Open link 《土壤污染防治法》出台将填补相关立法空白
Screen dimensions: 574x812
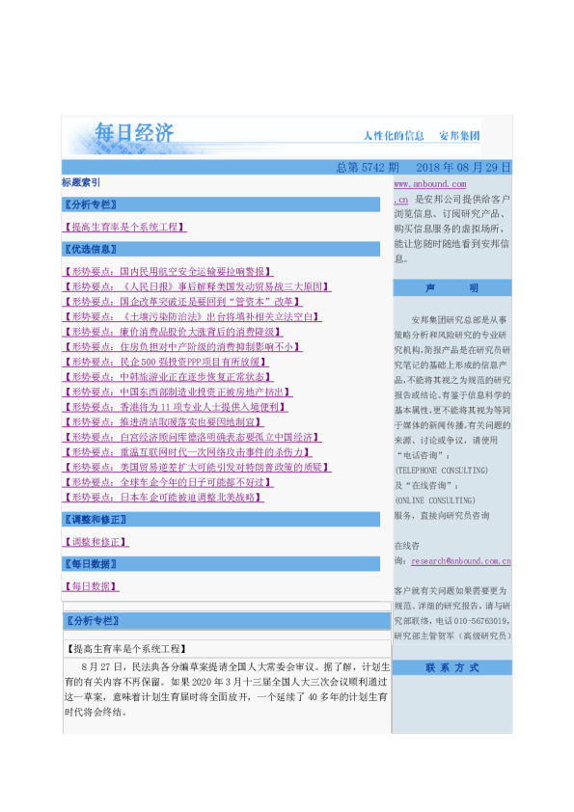click(x=192, y=317)
